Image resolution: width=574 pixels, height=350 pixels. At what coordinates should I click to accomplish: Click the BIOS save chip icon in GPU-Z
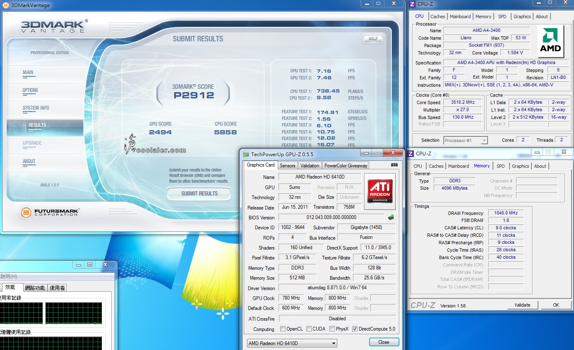click(x=391, y=217)
